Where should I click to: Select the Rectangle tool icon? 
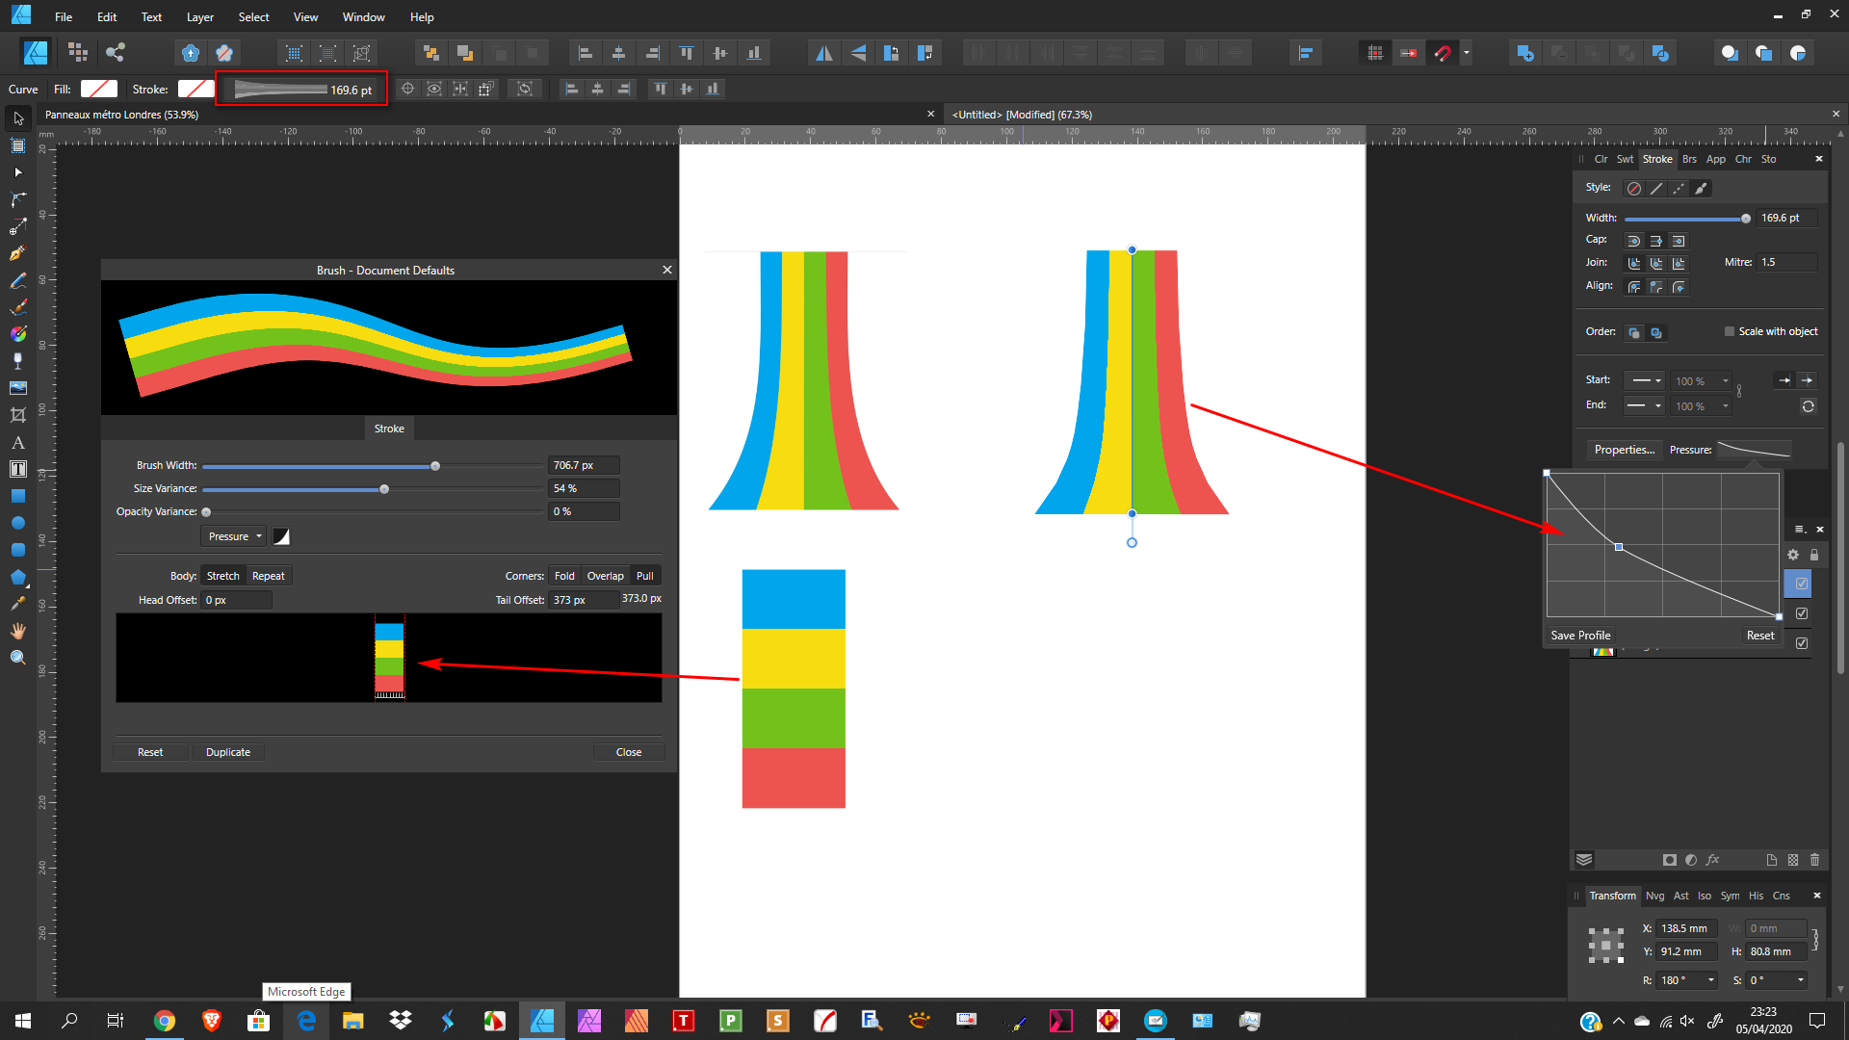click(17, 495)
